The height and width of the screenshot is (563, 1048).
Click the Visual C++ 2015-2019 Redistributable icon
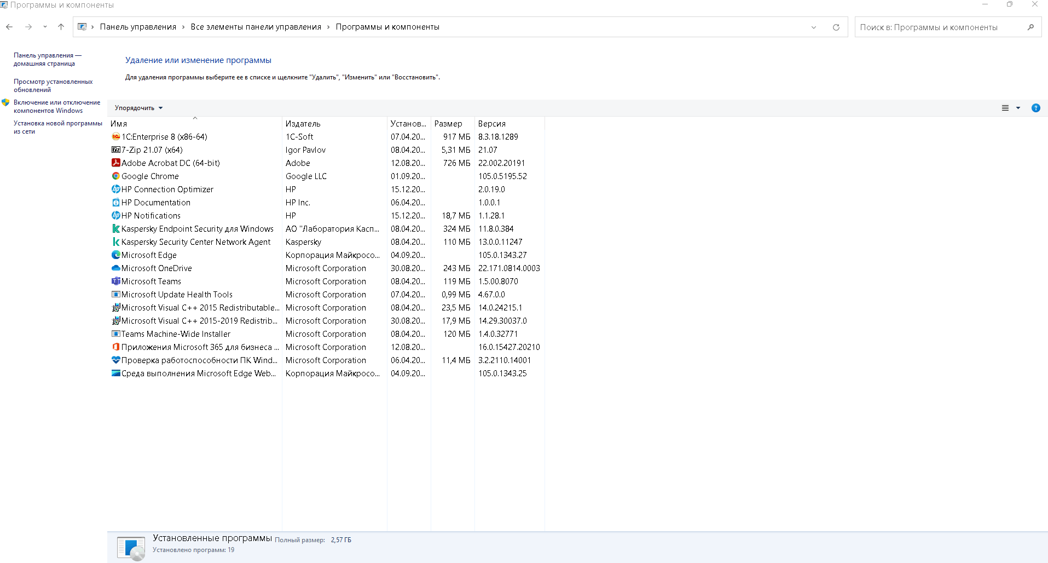click(116, 321)
